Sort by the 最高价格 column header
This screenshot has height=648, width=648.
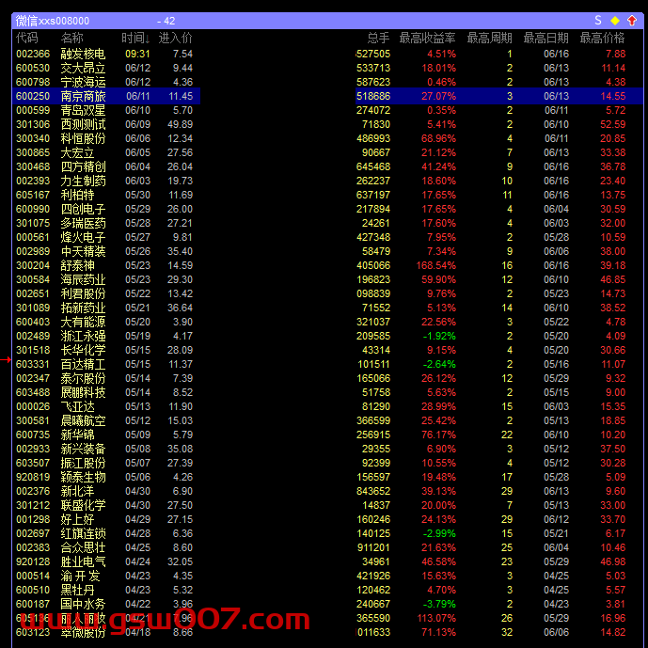click(602, 38)
